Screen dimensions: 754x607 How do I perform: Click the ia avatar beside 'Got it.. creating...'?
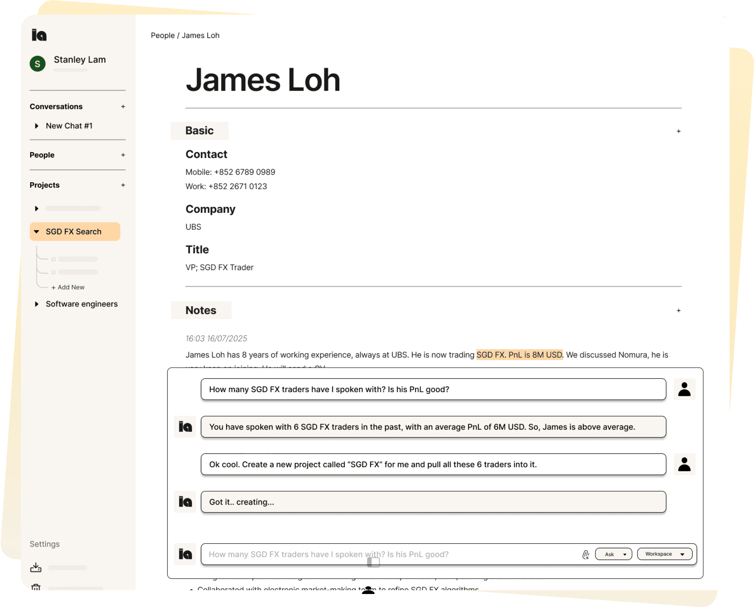(x=185, y=502)
